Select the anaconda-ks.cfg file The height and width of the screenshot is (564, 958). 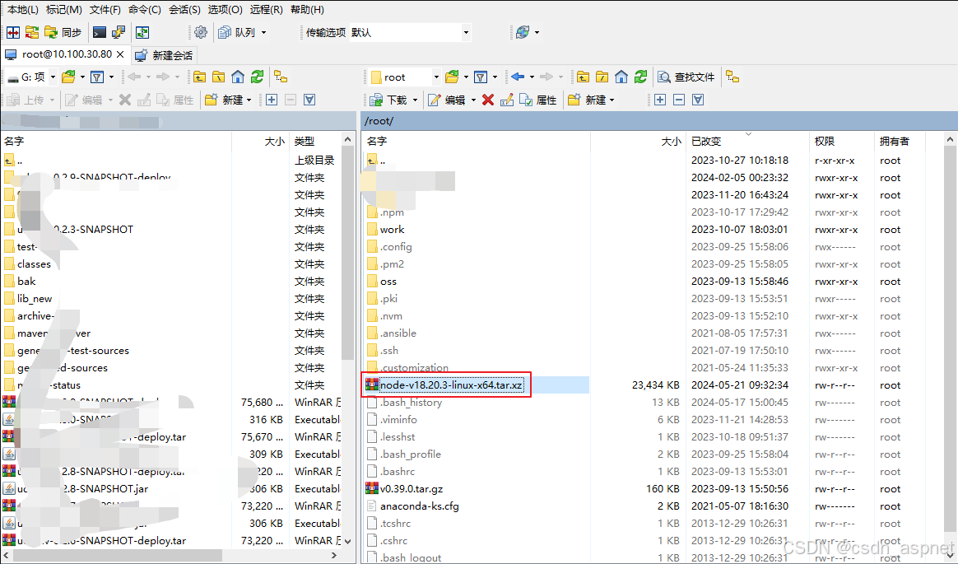pos(419,506)
